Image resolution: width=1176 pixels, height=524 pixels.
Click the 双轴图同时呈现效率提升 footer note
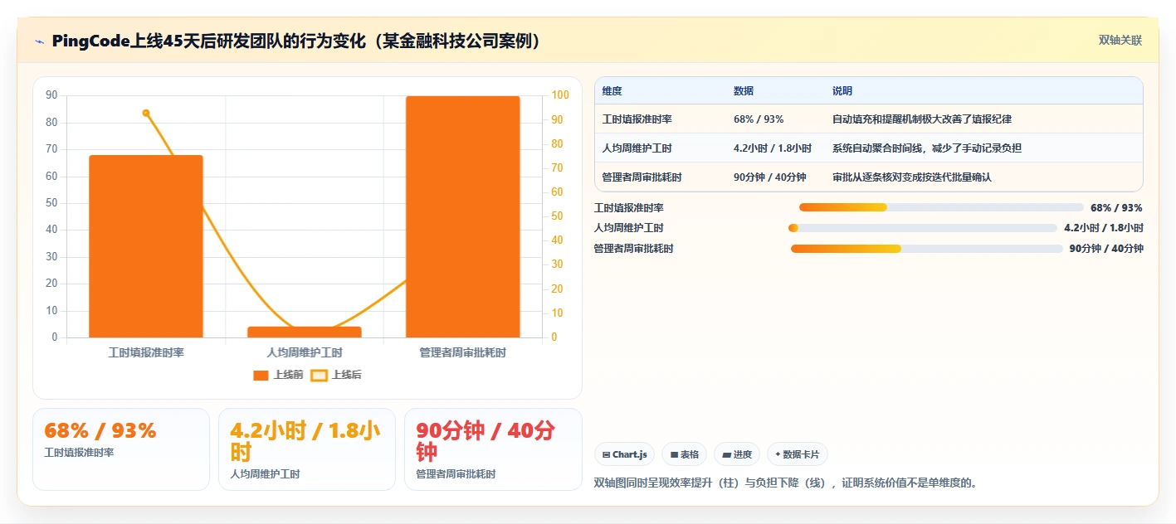pos(786,483)
